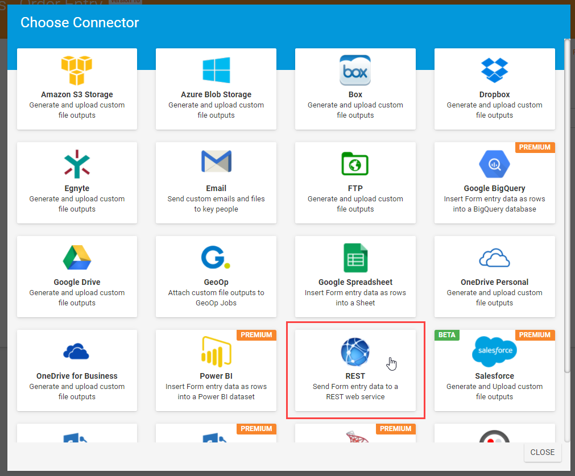Click the Salesforce connector title
The image size is (575, 476).
[494, 376]
